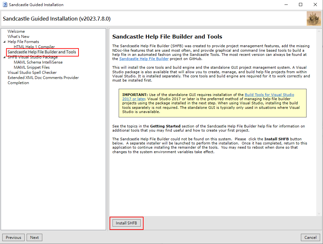This screenshot has height=244, width=323.
Task: Select Extended XML Doc Comments Provider
Action: pos(43,78)
